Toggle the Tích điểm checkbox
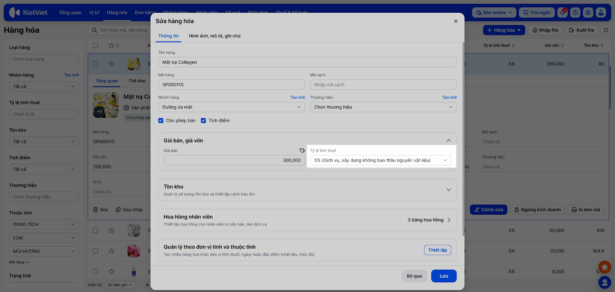The height and width of the screenshot is (292, 615). click(x=204, y=120)
